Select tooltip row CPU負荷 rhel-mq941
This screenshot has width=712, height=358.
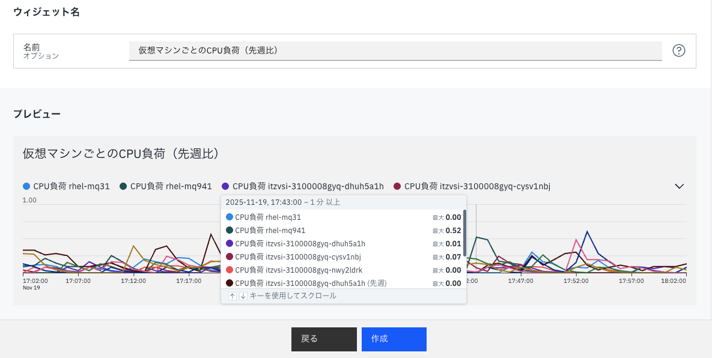[x=343, y=231]
